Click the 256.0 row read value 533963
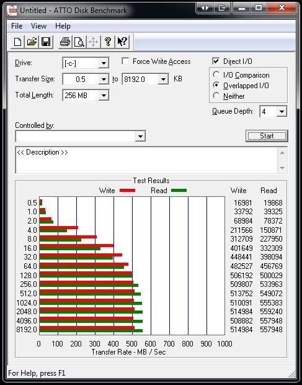302x385 pixels. tap(271, 284)
